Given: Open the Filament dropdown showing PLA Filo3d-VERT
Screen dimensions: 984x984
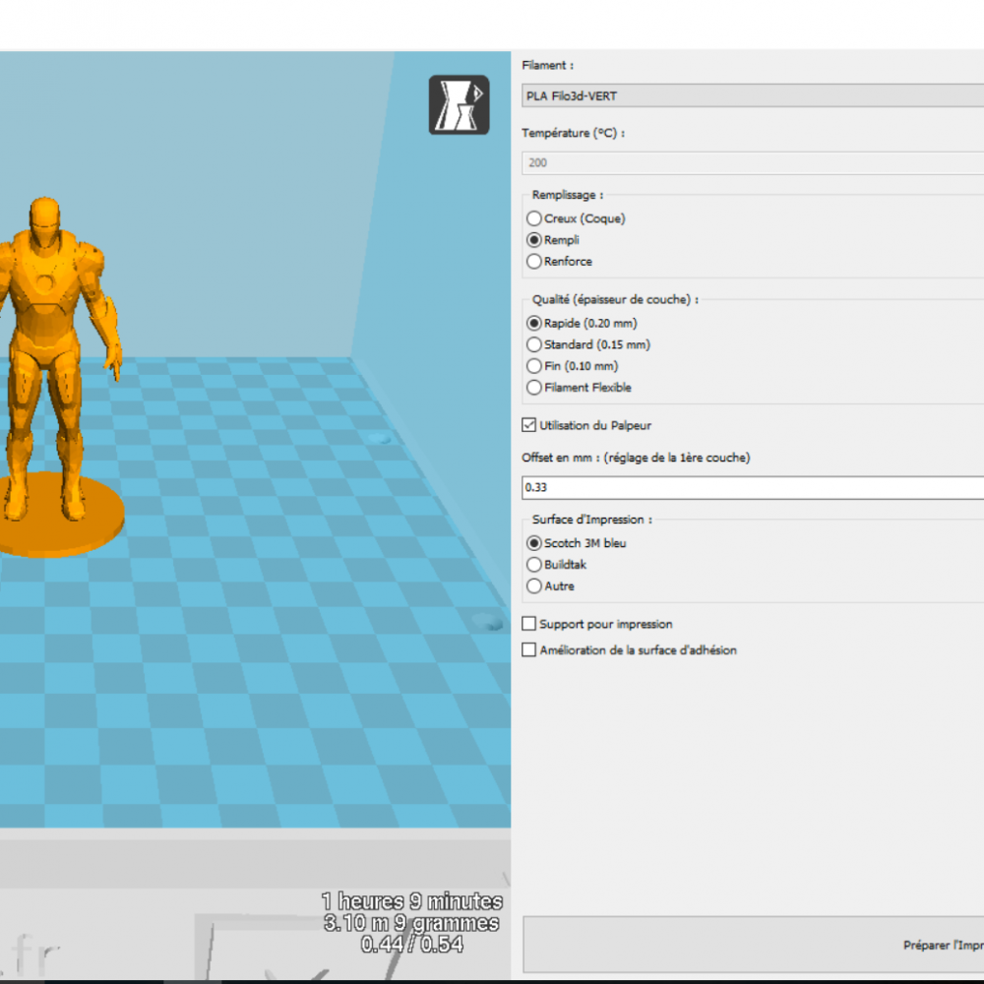Looking at the screenshot, I should click(753, 96).
